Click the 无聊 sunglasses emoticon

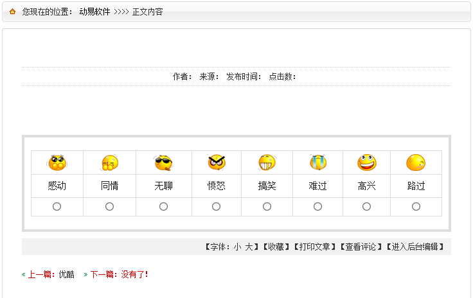point(163,162)
